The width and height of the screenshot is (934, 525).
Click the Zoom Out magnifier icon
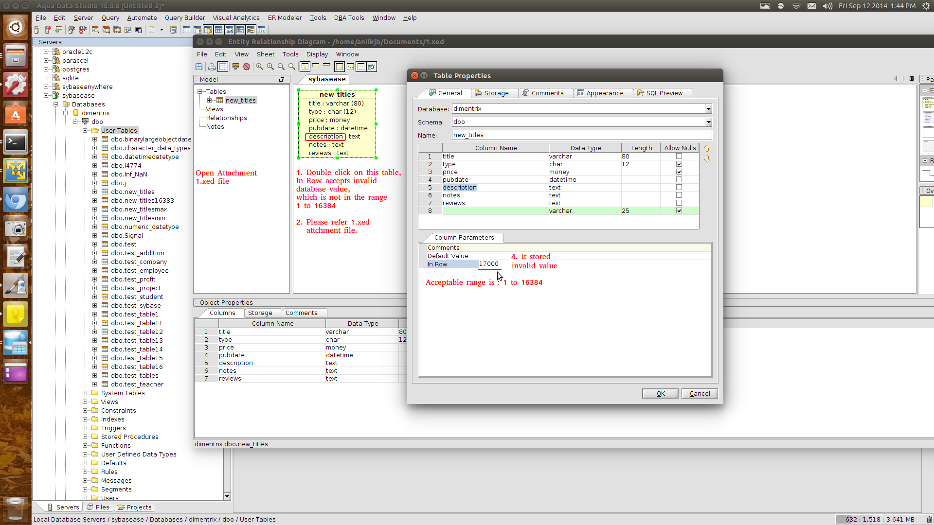(x=281, y=67)
